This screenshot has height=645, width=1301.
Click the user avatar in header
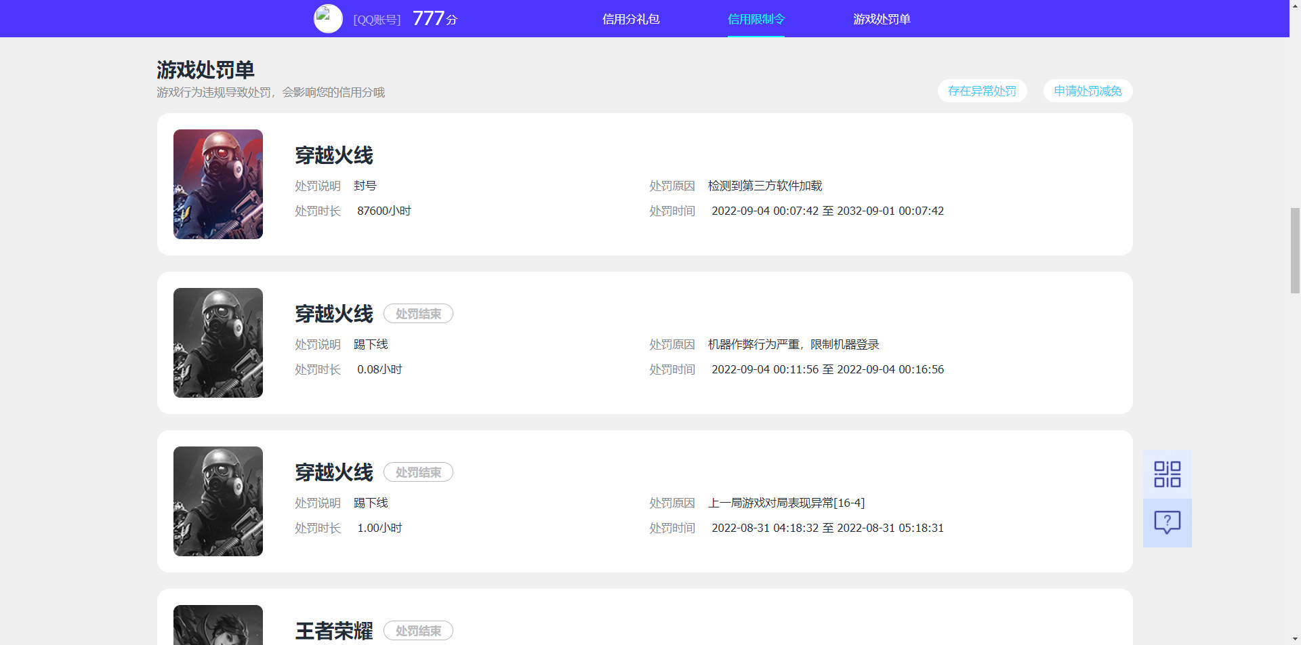coord(328,19)
